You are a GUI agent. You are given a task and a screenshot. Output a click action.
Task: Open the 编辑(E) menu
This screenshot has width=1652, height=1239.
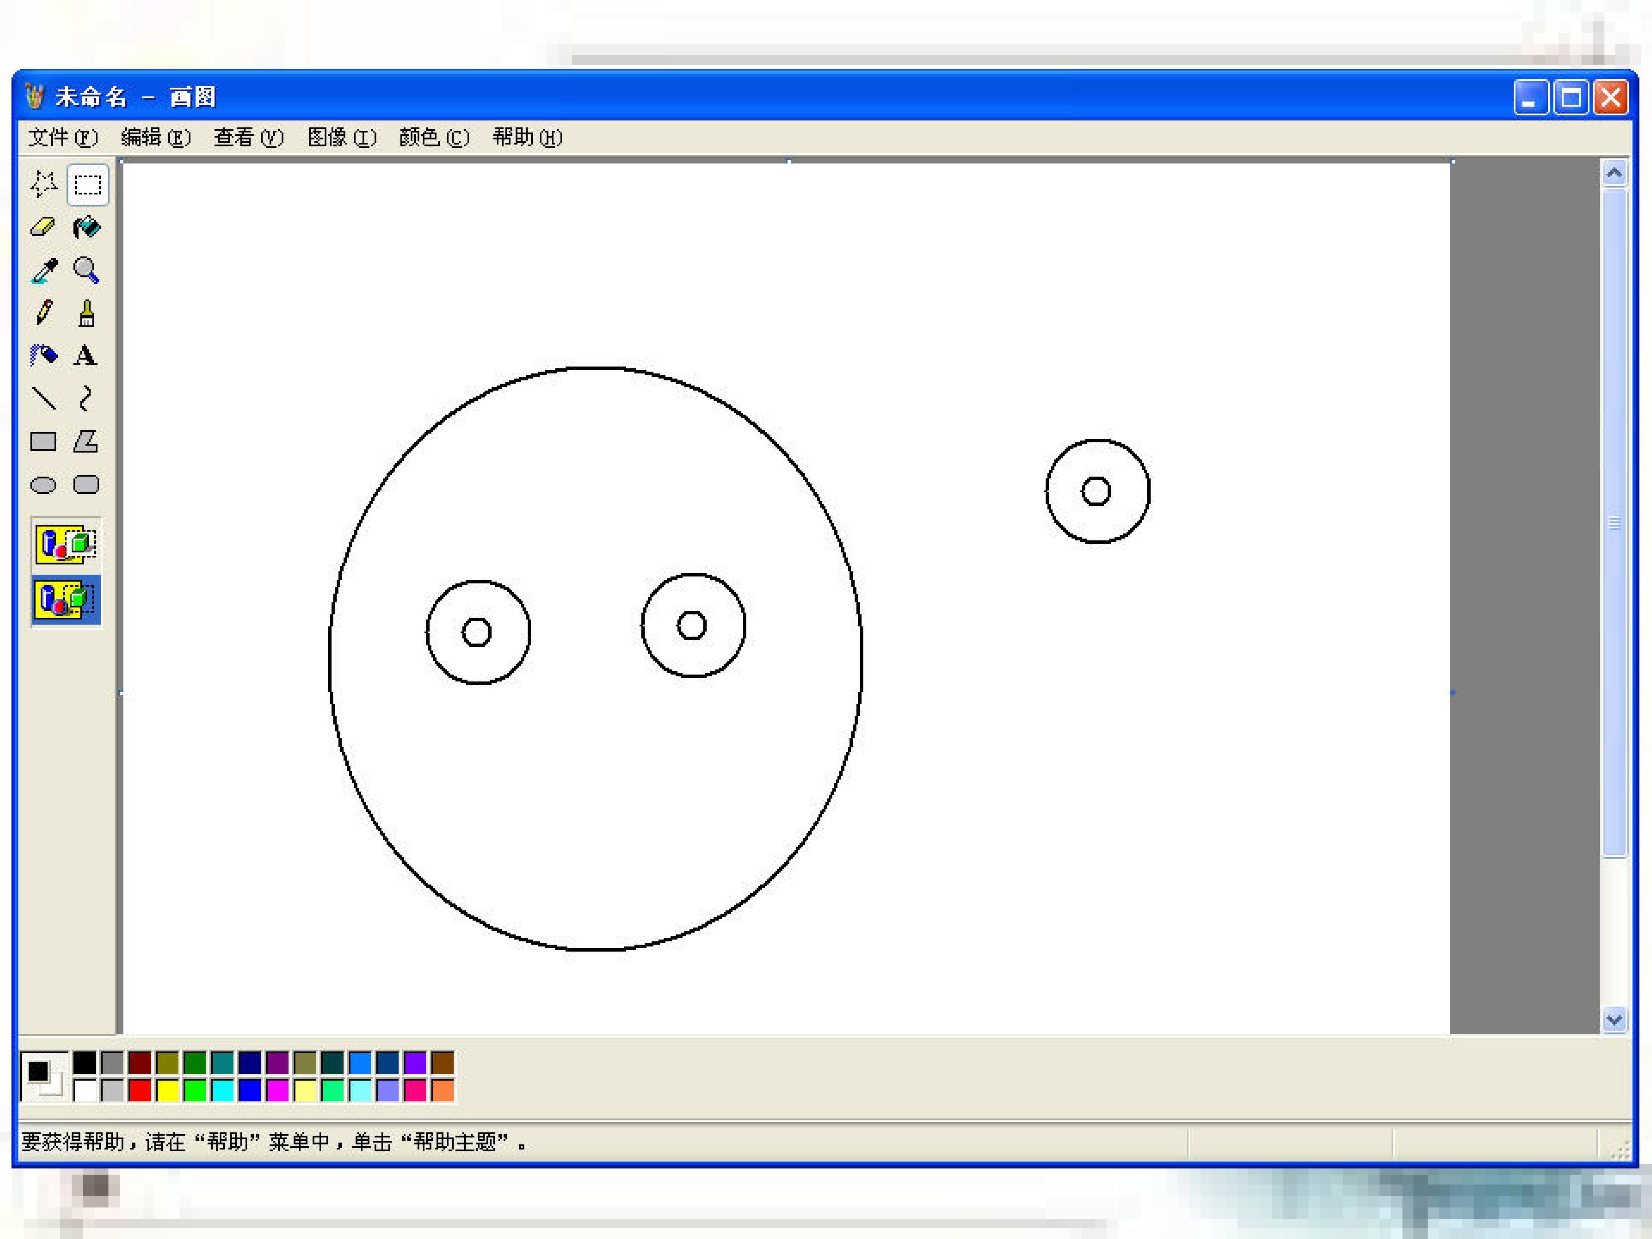(156, 138)
